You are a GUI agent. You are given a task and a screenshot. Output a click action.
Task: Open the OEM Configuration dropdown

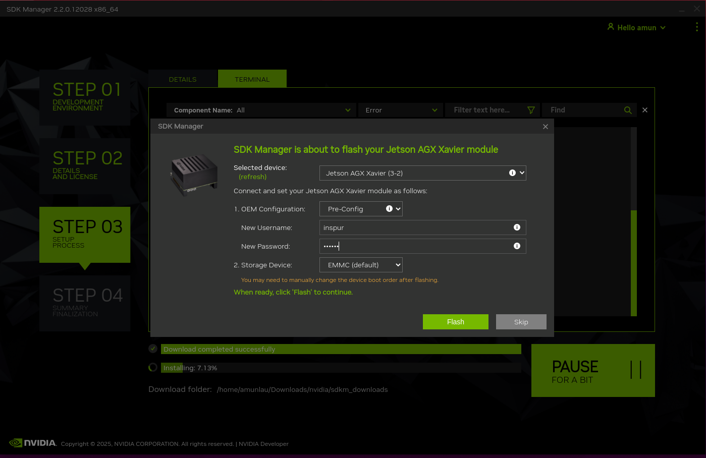pos(361,209)
